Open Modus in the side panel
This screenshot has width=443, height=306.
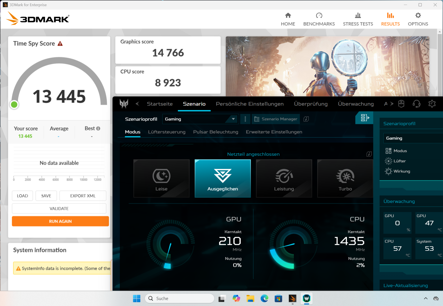[x=396, y=151]
